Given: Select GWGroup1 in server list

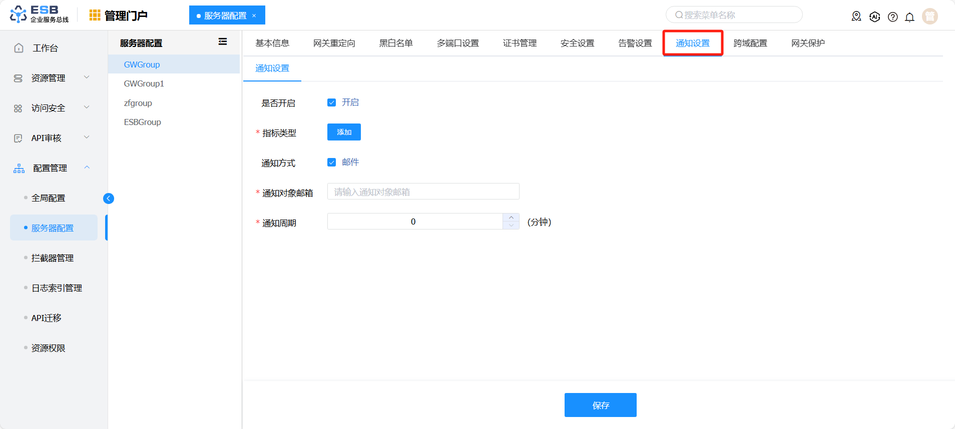Looking at the screenshot, I should tap(144, 83).
